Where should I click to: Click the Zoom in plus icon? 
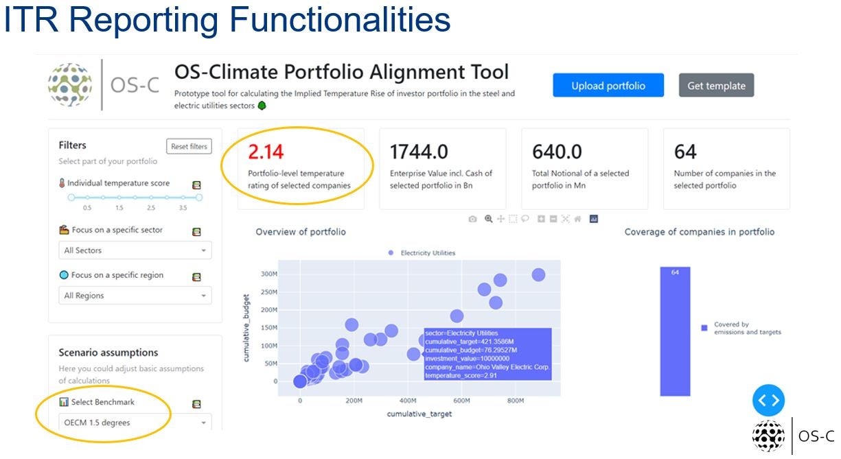[541, 219]
